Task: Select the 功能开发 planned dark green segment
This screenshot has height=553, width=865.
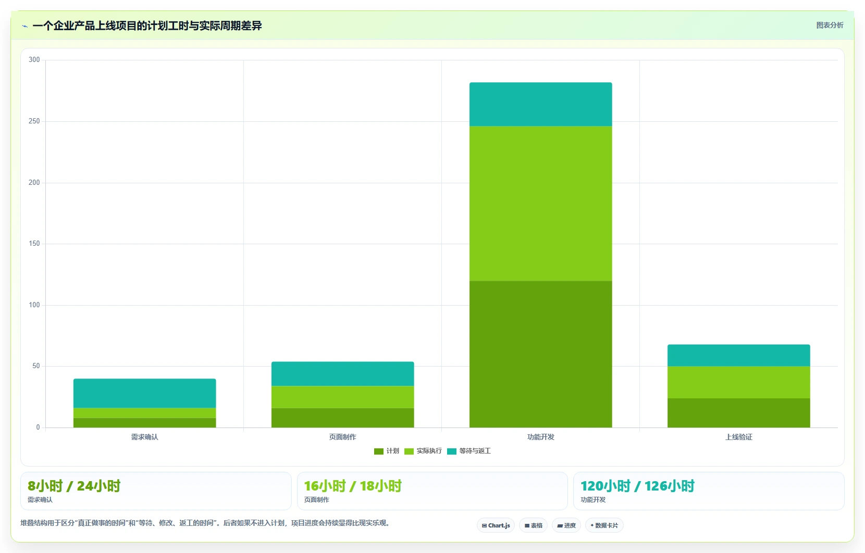Action: (541, 354)
